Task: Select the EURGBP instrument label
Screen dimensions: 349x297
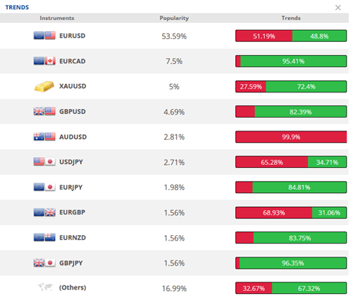Action: pos(73,212)
